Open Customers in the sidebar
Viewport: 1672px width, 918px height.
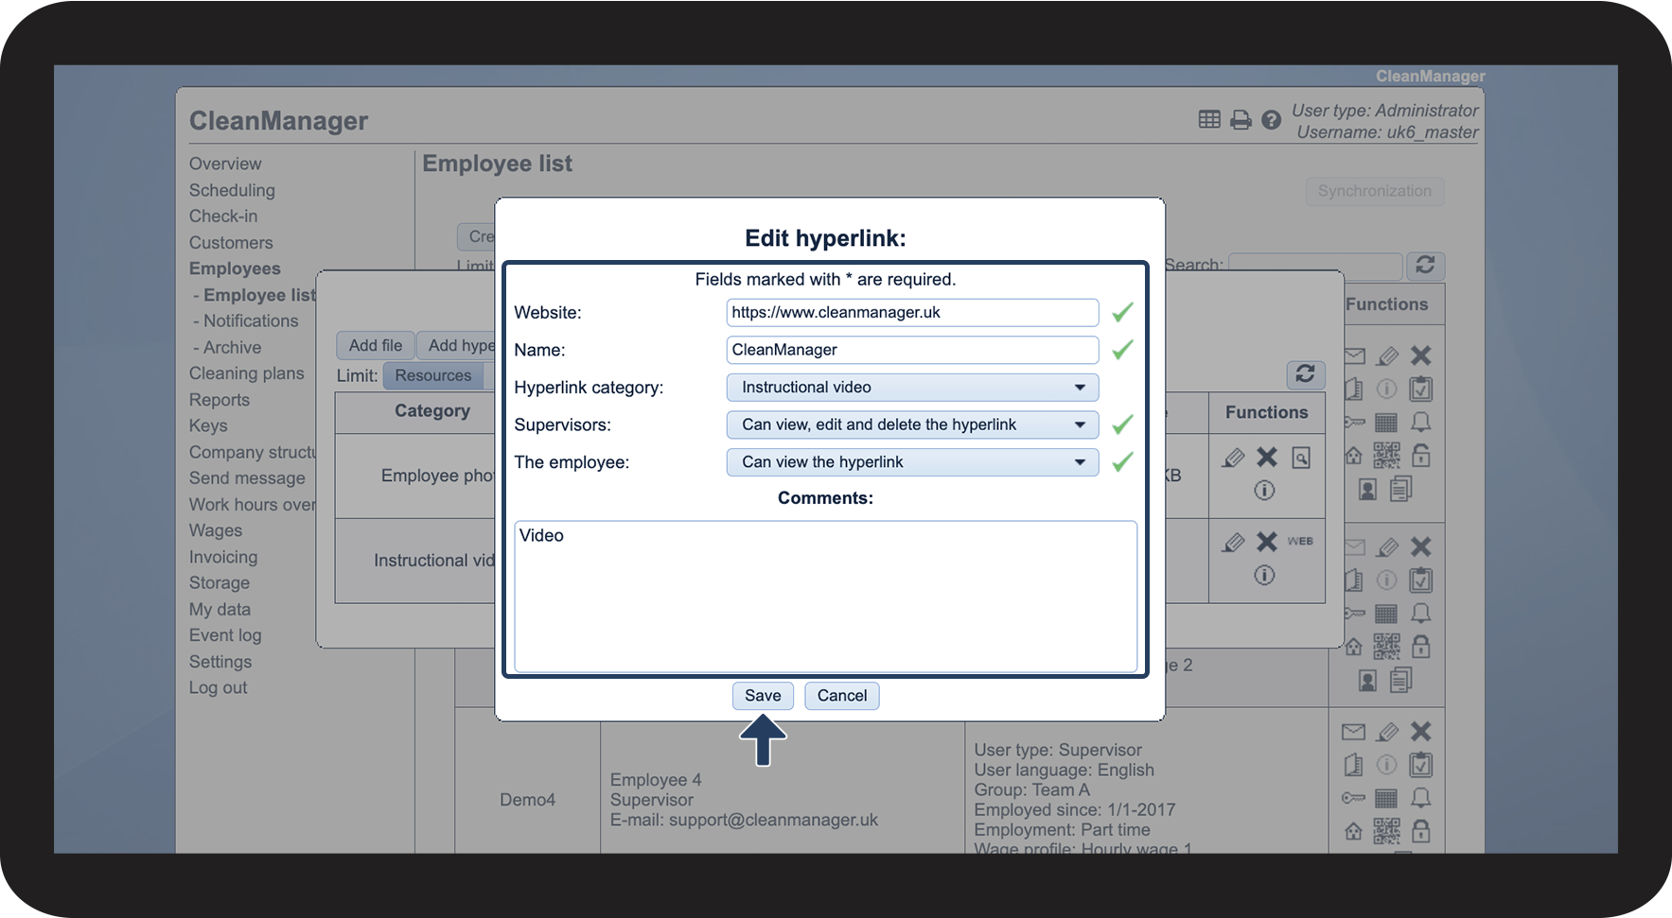pos(231,243)
